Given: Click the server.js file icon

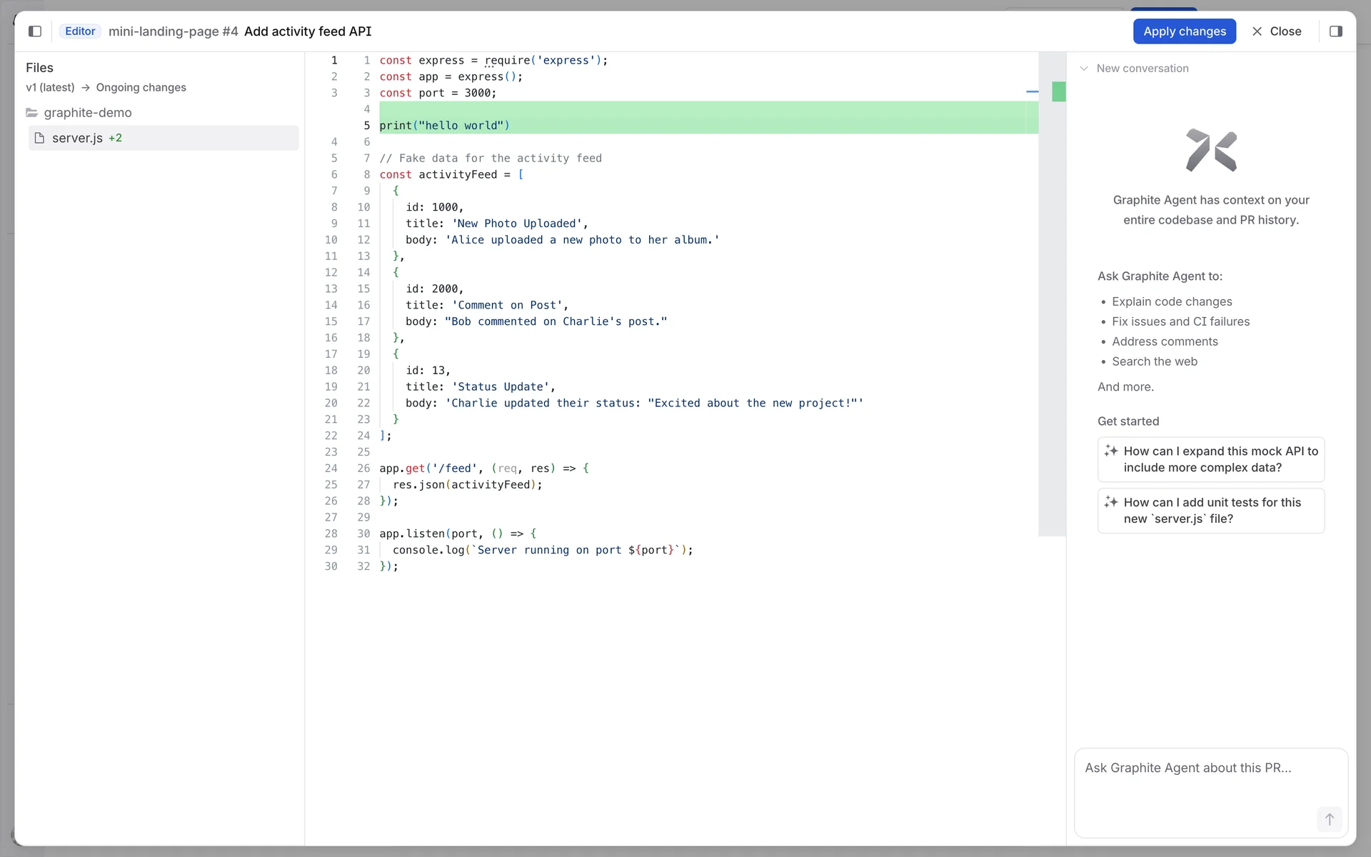Looking at the screenshot, I should (x=40, y=138).
